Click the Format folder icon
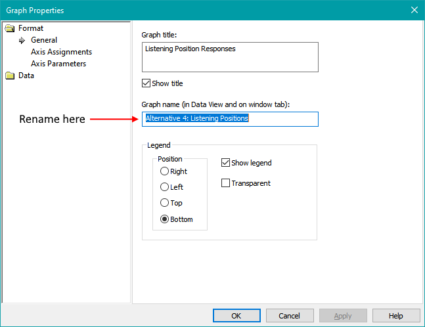Viewport: 425px width, 327px height. click(x=10, y=28)
